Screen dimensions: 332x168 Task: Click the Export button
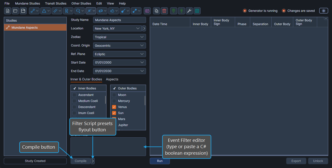[296, 161]
